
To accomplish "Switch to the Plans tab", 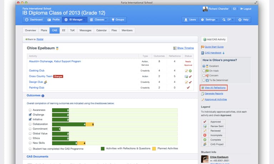I will pyautogui.click(x=44, y=30).
